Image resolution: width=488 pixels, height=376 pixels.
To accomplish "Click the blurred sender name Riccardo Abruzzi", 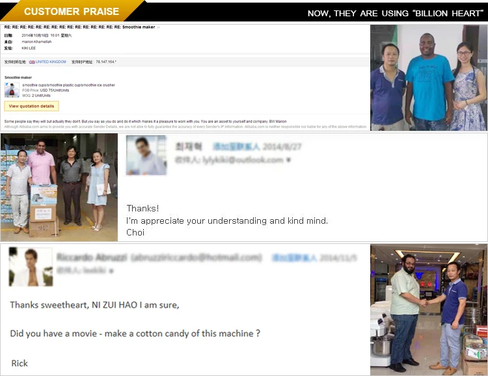I will tap(92, 258).
